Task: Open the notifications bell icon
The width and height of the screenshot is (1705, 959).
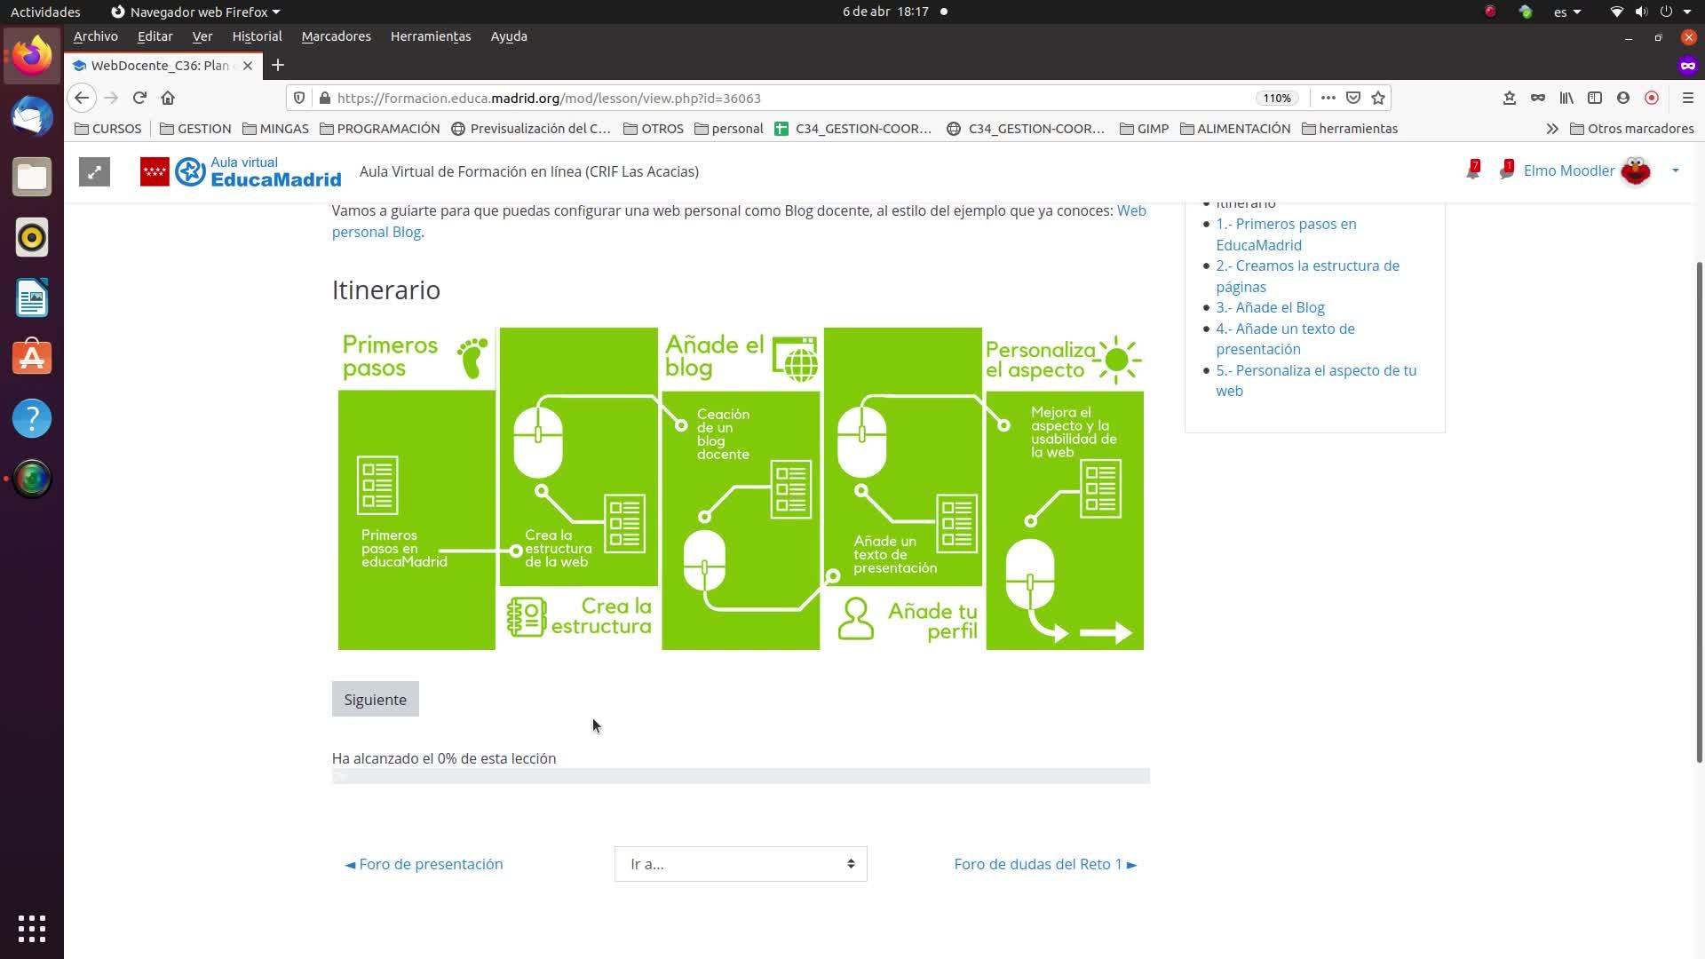Action: (x=1472, y=171)
